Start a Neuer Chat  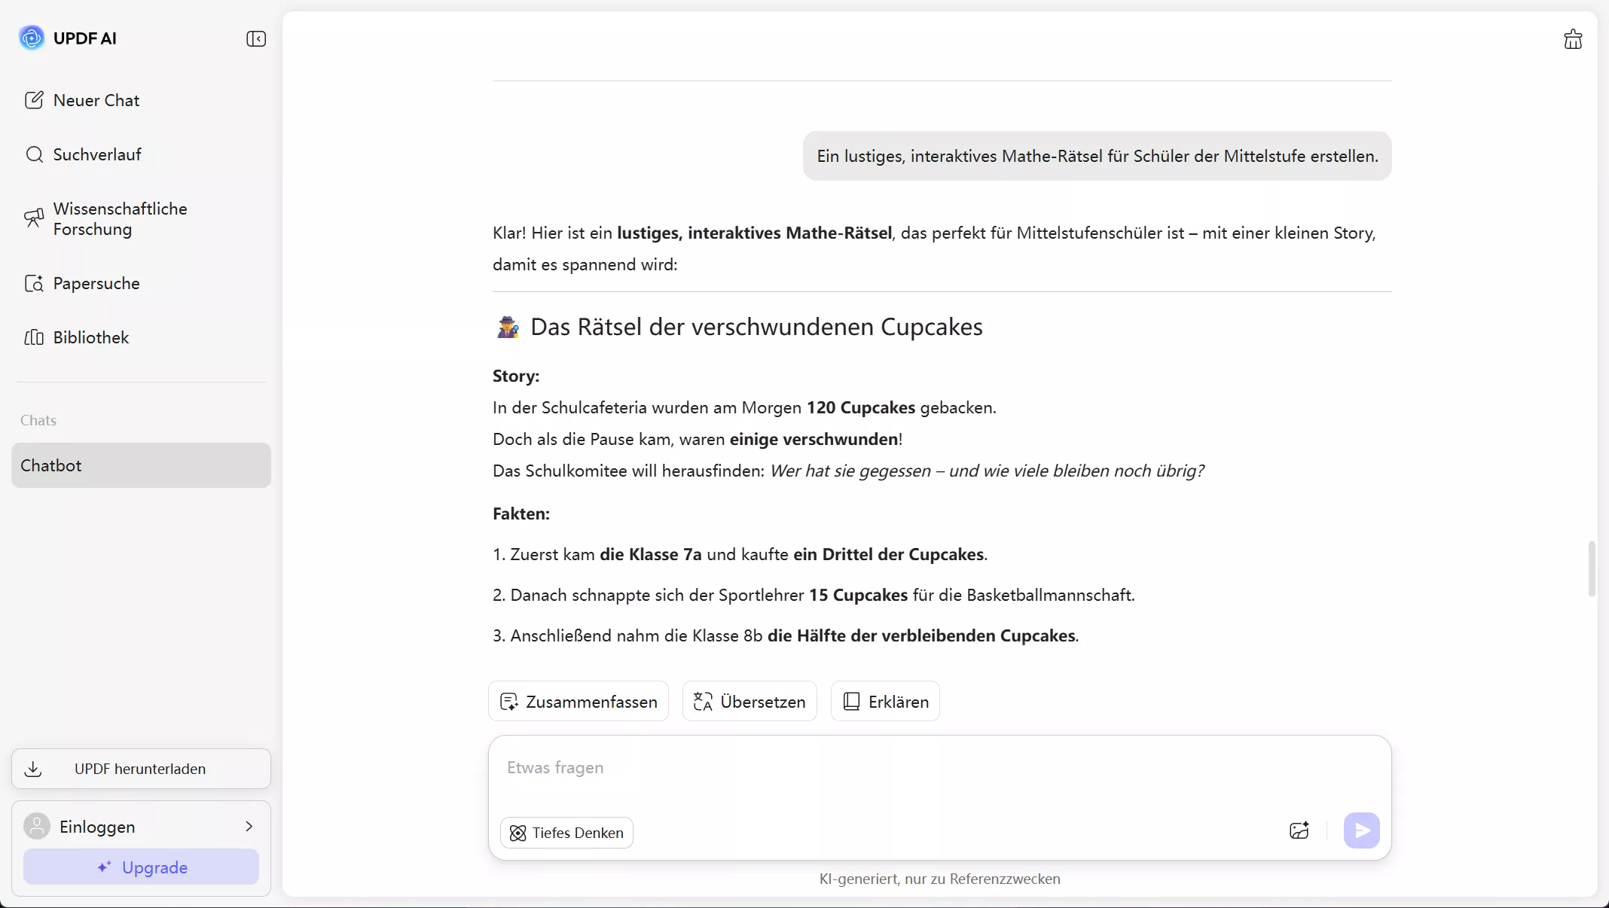(96, 100)
